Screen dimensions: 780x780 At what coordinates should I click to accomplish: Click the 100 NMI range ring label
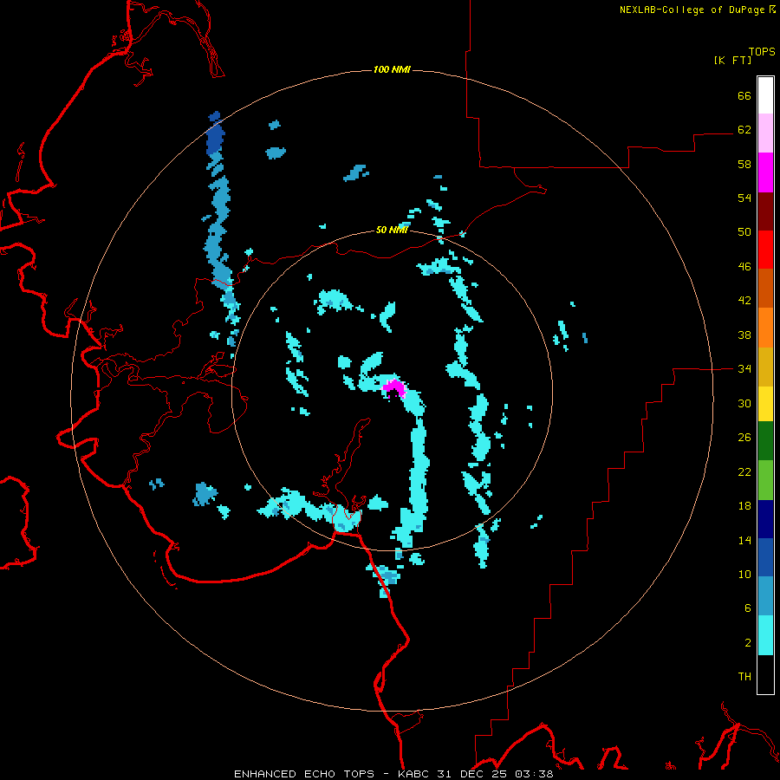click(392, 69)
